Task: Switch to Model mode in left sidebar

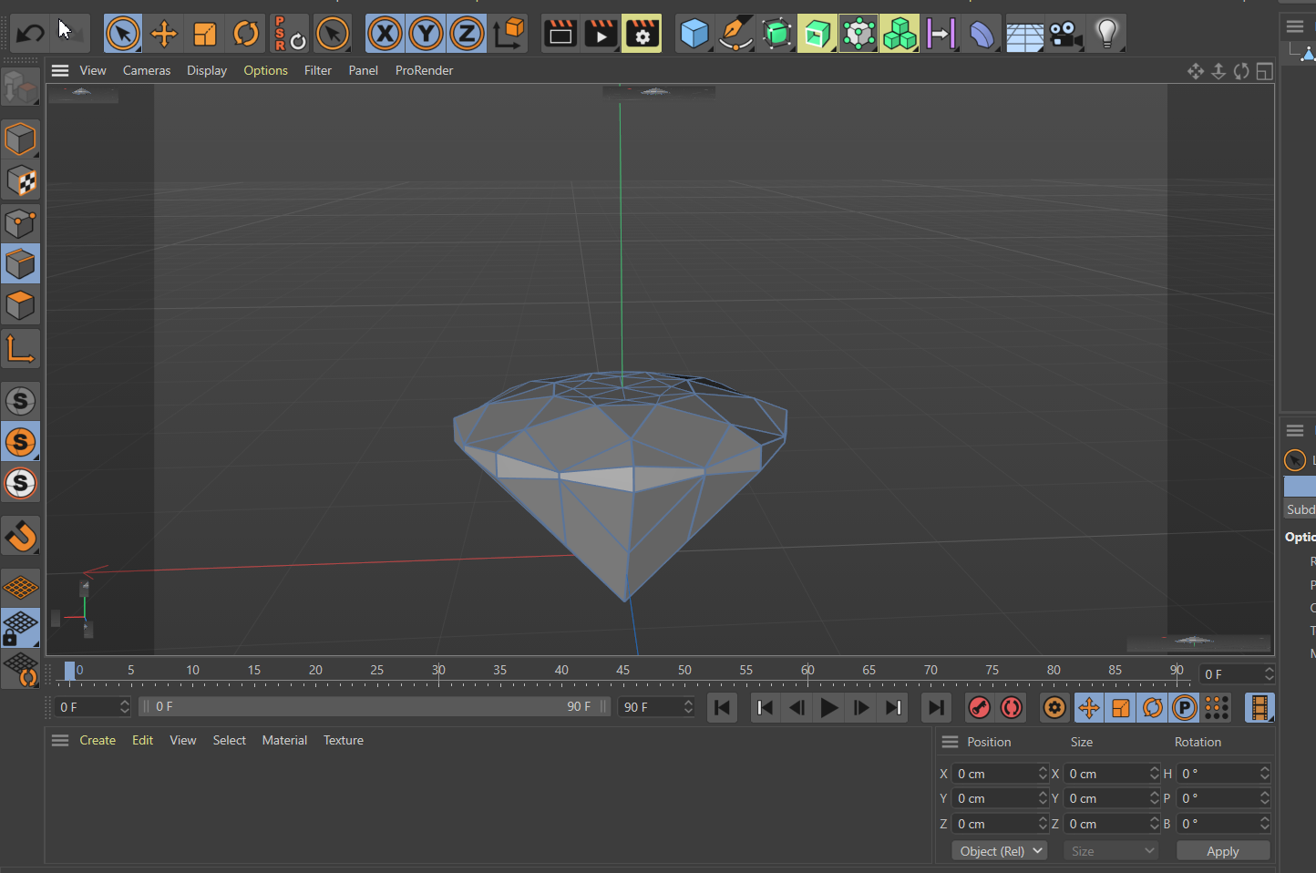Action: click(20, 139)
